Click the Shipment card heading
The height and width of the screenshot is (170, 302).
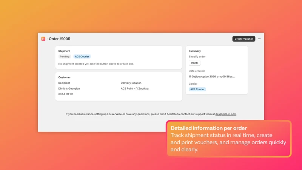[x=64, y=51]
